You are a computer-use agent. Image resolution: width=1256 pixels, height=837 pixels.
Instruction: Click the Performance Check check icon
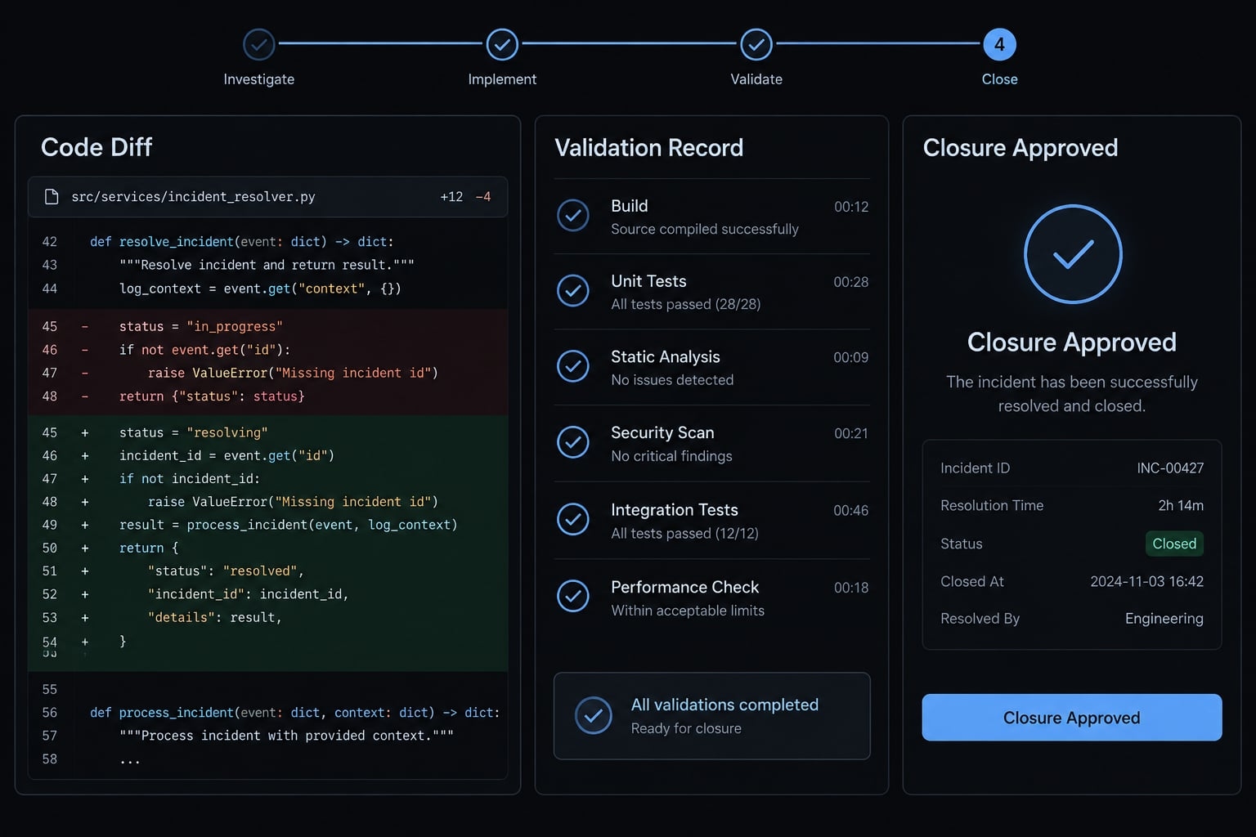coord(573,597)
